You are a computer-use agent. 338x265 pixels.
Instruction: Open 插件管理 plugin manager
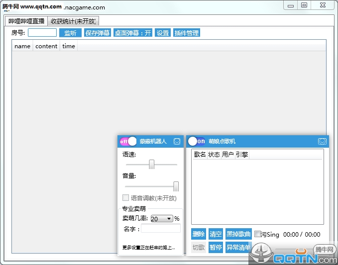[x=187, y=33]
